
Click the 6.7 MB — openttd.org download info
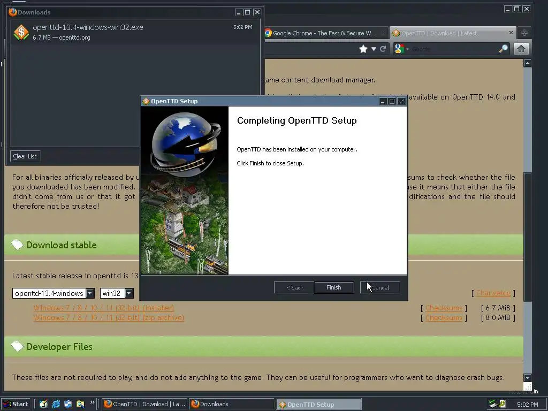62,37
